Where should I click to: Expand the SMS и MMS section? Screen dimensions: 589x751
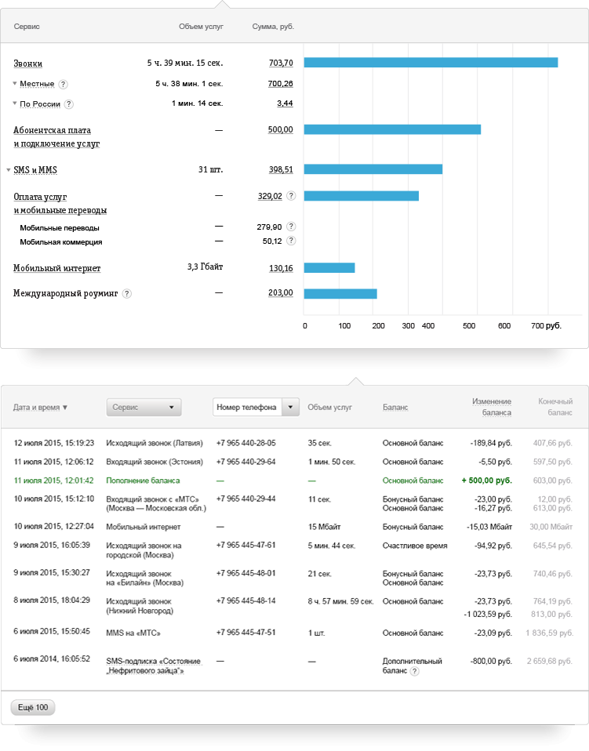pyautogui.click(x=9, y=169)
